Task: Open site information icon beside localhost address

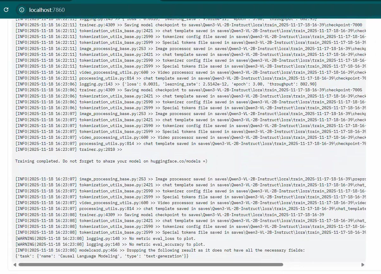Action: coord(22,10)
